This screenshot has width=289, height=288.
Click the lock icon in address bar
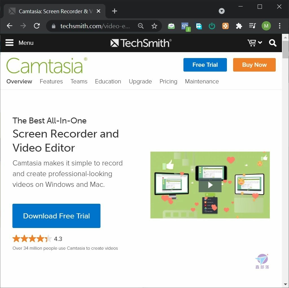pyautogui.click(x=53, y=26)
